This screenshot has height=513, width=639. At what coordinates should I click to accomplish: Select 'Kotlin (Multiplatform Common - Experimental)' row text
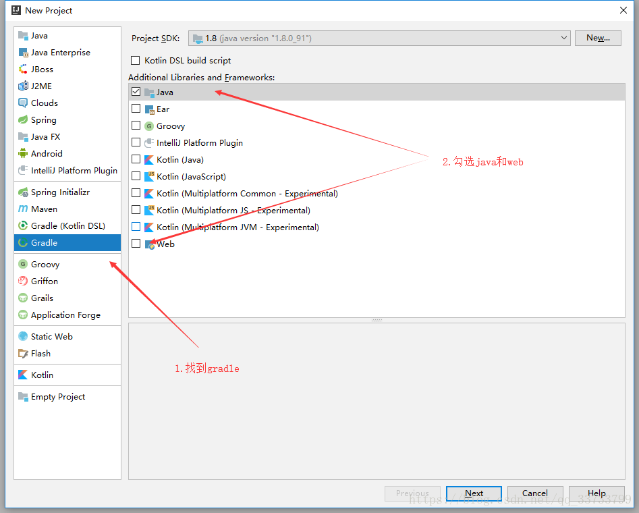(248, 193)
